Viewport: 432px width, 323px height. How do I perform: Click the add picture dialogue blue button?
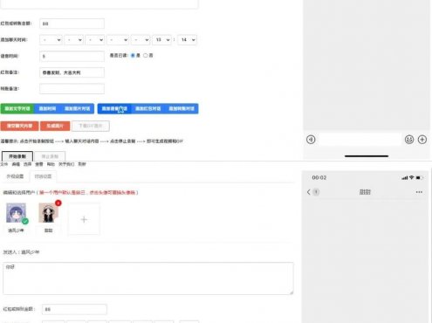coord(77,108)
